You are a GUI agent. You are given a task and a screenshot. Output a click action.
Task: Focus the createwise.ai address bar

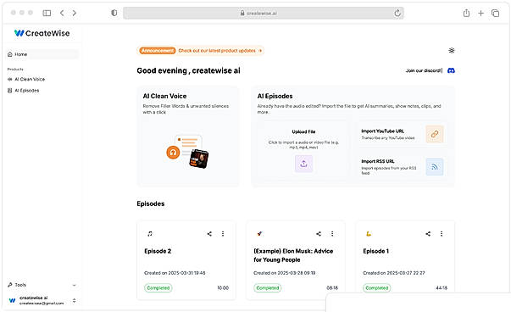click(x=264, y=13)
